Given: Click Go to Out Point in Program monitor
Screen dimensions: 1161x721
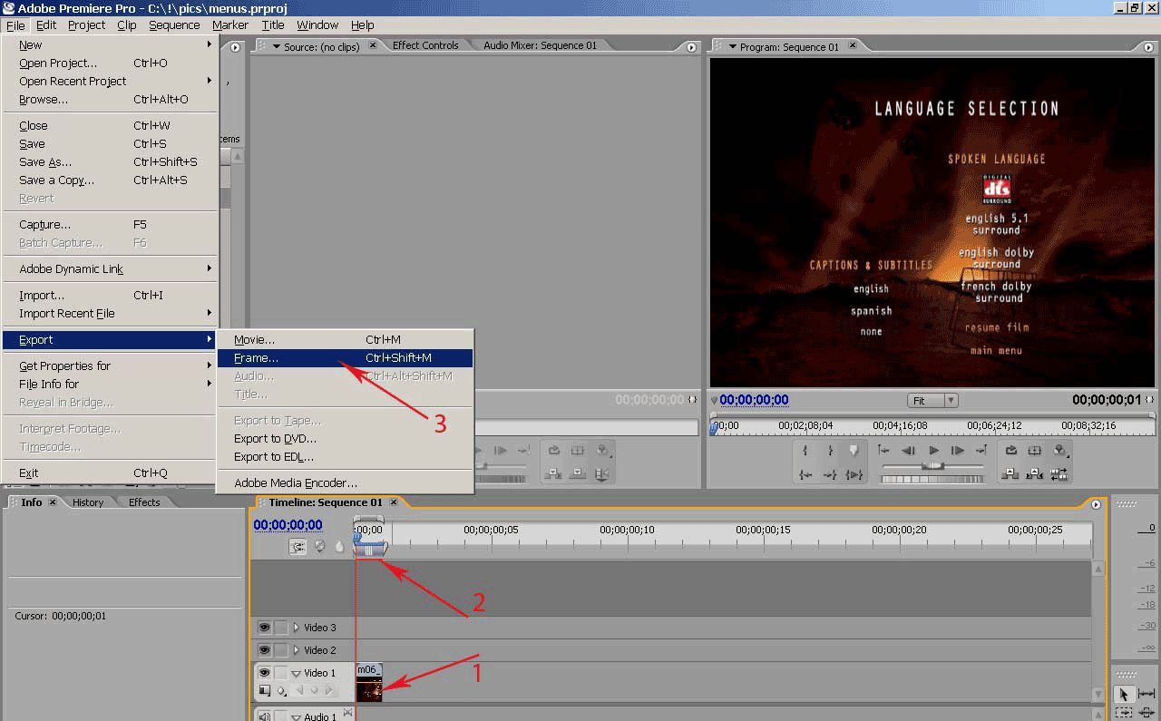Looking at the screenshot, I should pos(829,474).
